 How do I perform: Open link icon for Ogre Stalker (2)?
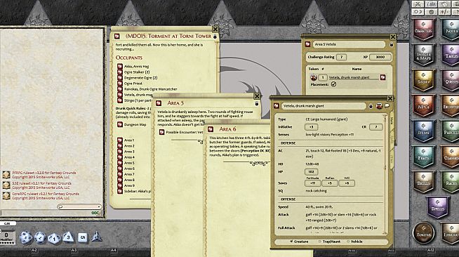[x=120, y=72]
